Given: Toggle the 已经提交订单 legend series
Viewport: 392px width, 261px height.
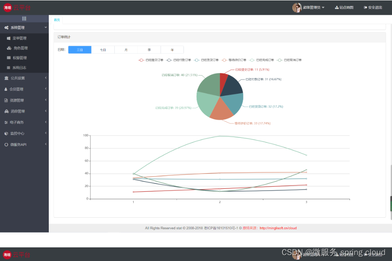Looking at the screenshot, I should click(151, 60).
